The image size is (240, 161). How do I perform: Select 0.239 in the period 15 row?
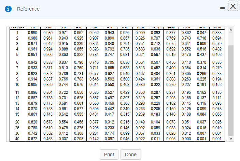click(140, 114)
